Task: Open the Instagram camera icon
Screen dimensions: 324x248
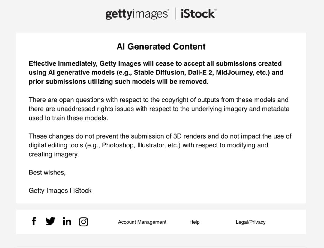Action: (x=83, y=222)
